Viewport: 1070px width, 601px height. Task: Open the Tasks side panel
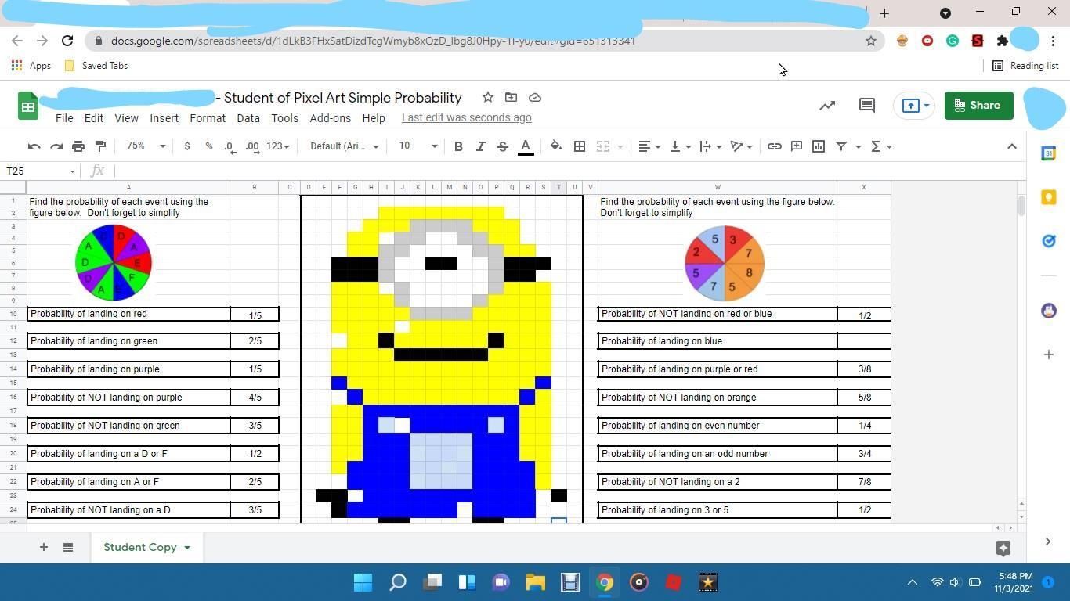point(1048,241)
